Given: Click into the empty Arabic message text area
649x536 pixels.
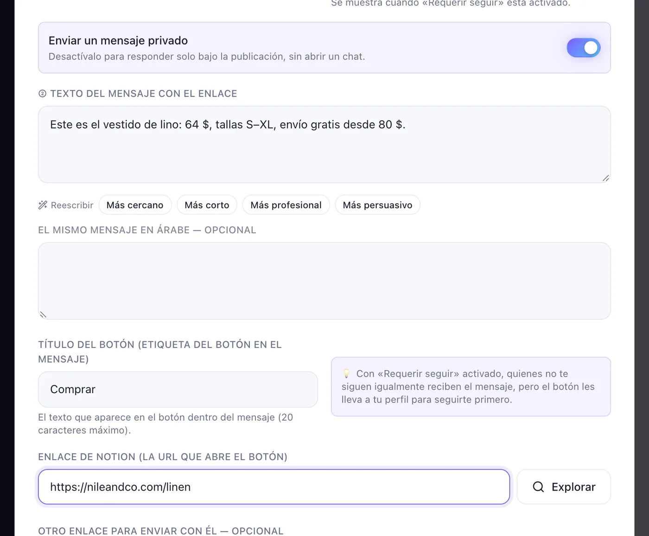Looking at the screenshot, I should (x=324, y=281).
